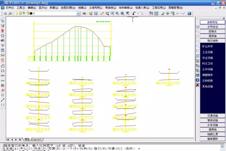Open the 工具(T) menu
The width and height of the screenshot is (226, 151).
click(21, 8)
